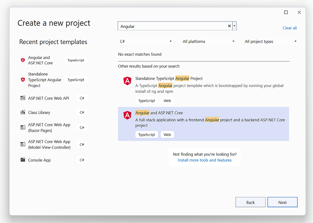
Task: Click Web tag under Standalone TypeScript result
Action: tap(167, 101)
